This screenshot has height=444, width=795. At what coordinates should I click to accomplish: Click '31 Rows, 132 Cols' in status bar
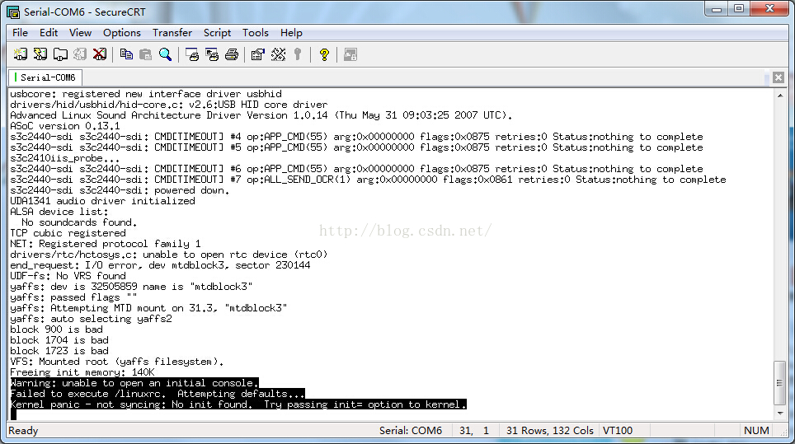tap(549, 431)
